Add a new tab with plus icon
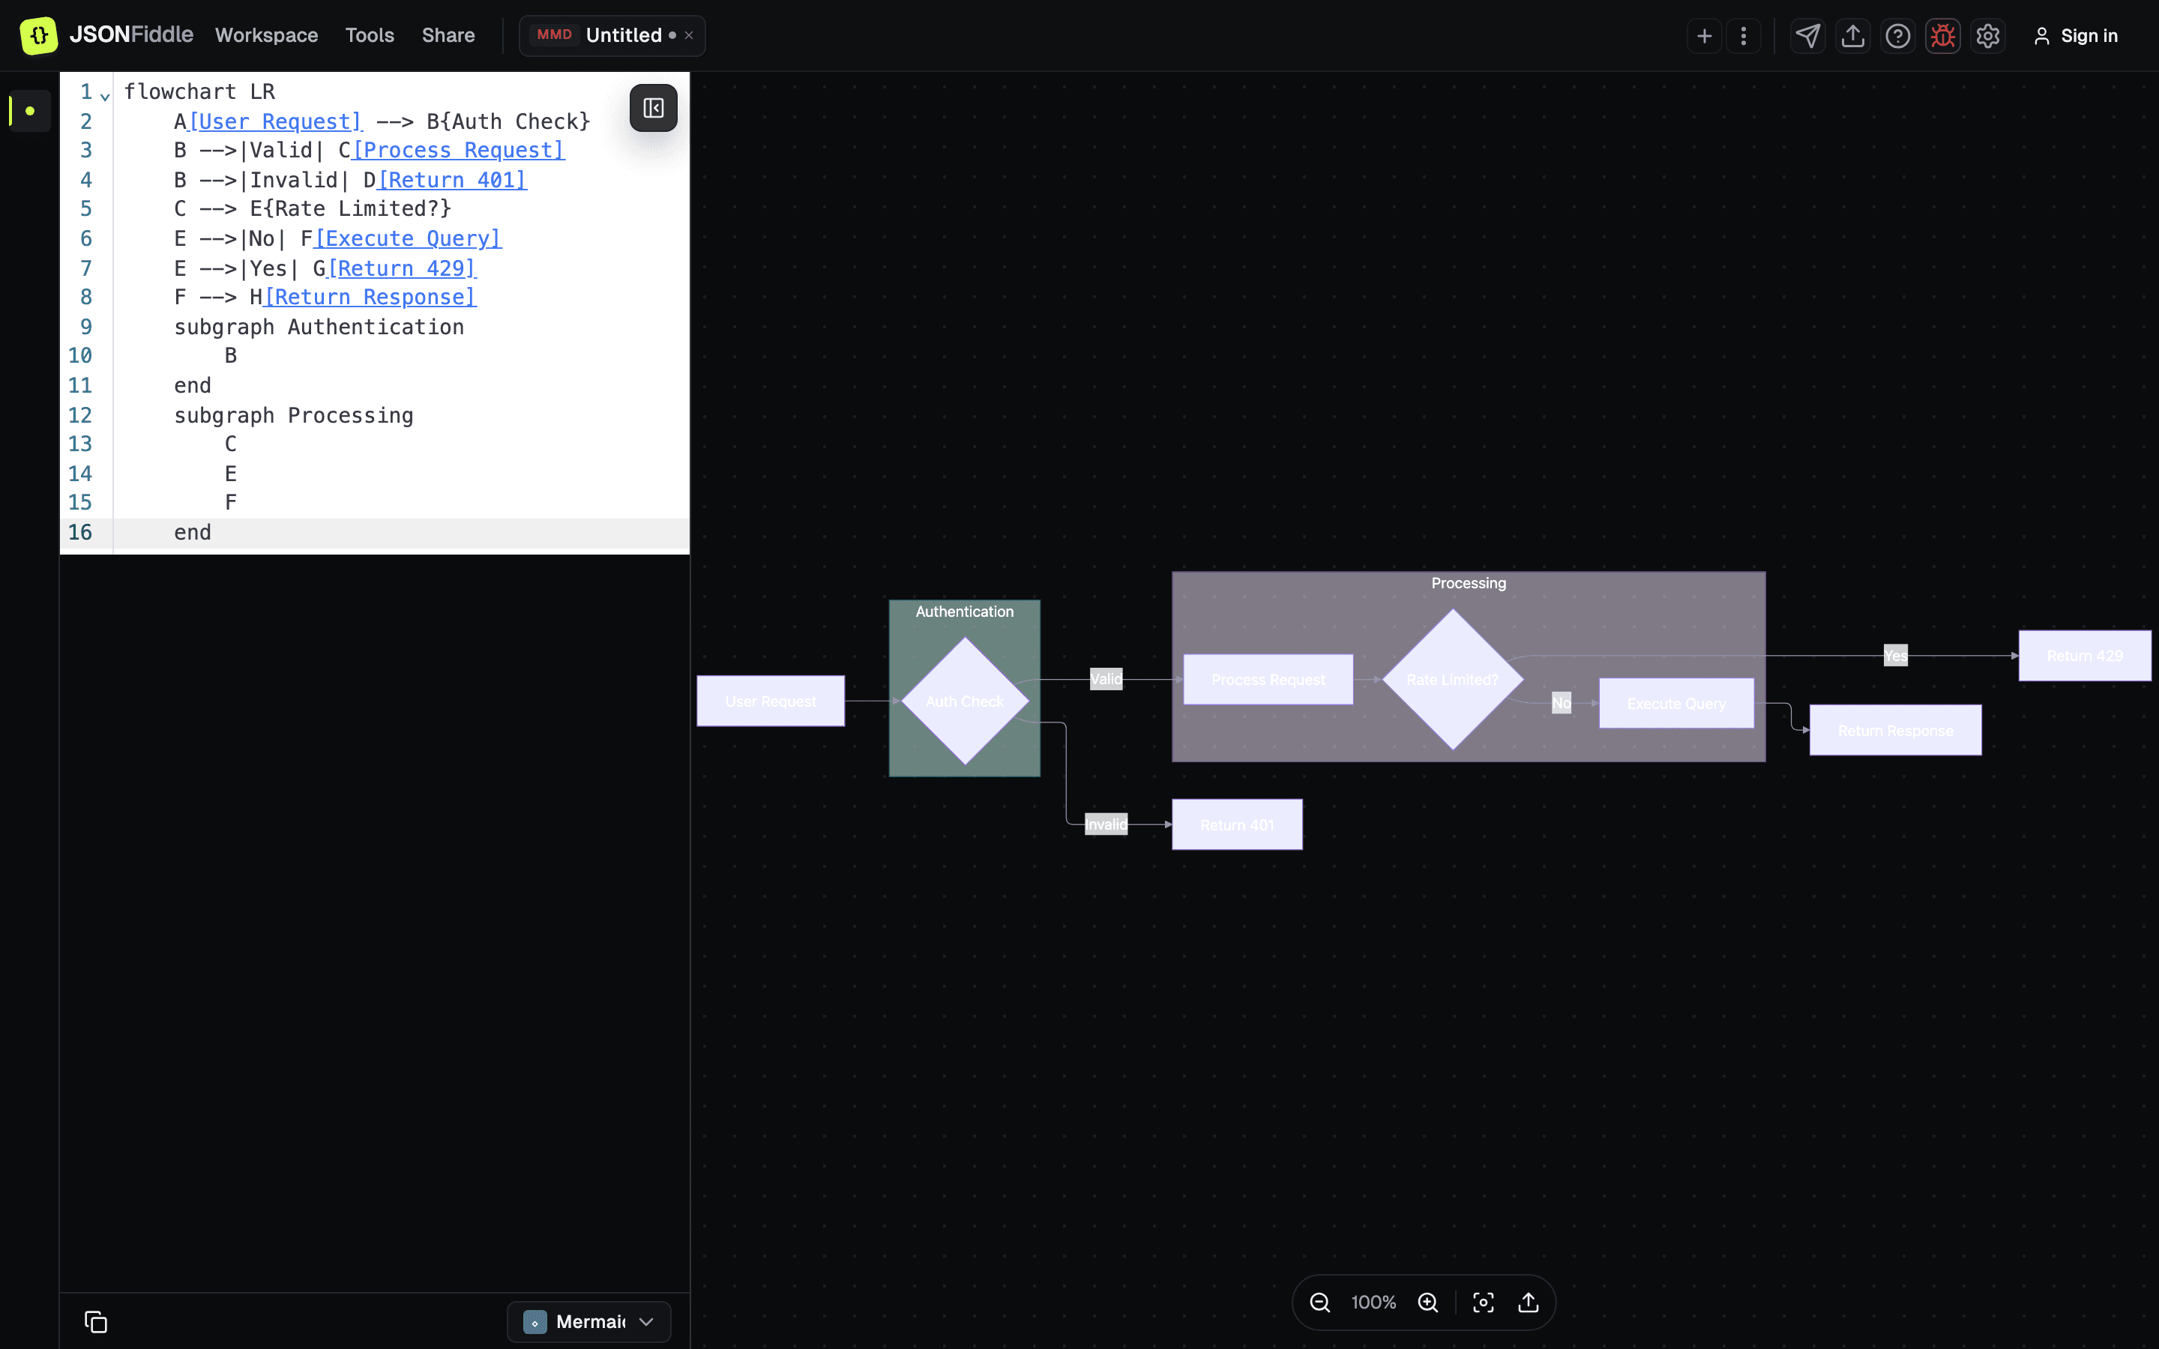Screen dimensions: 2159x1349 pyautogui.click(x=1704, y=36)
